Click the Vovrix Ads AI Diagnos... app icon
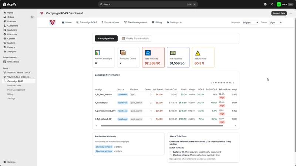296x166 pixels. tap(5, 77)
